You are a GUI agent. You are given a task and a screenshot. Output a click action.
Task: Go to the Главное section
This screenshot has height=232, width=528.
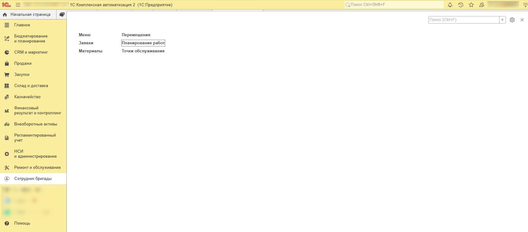33,25
